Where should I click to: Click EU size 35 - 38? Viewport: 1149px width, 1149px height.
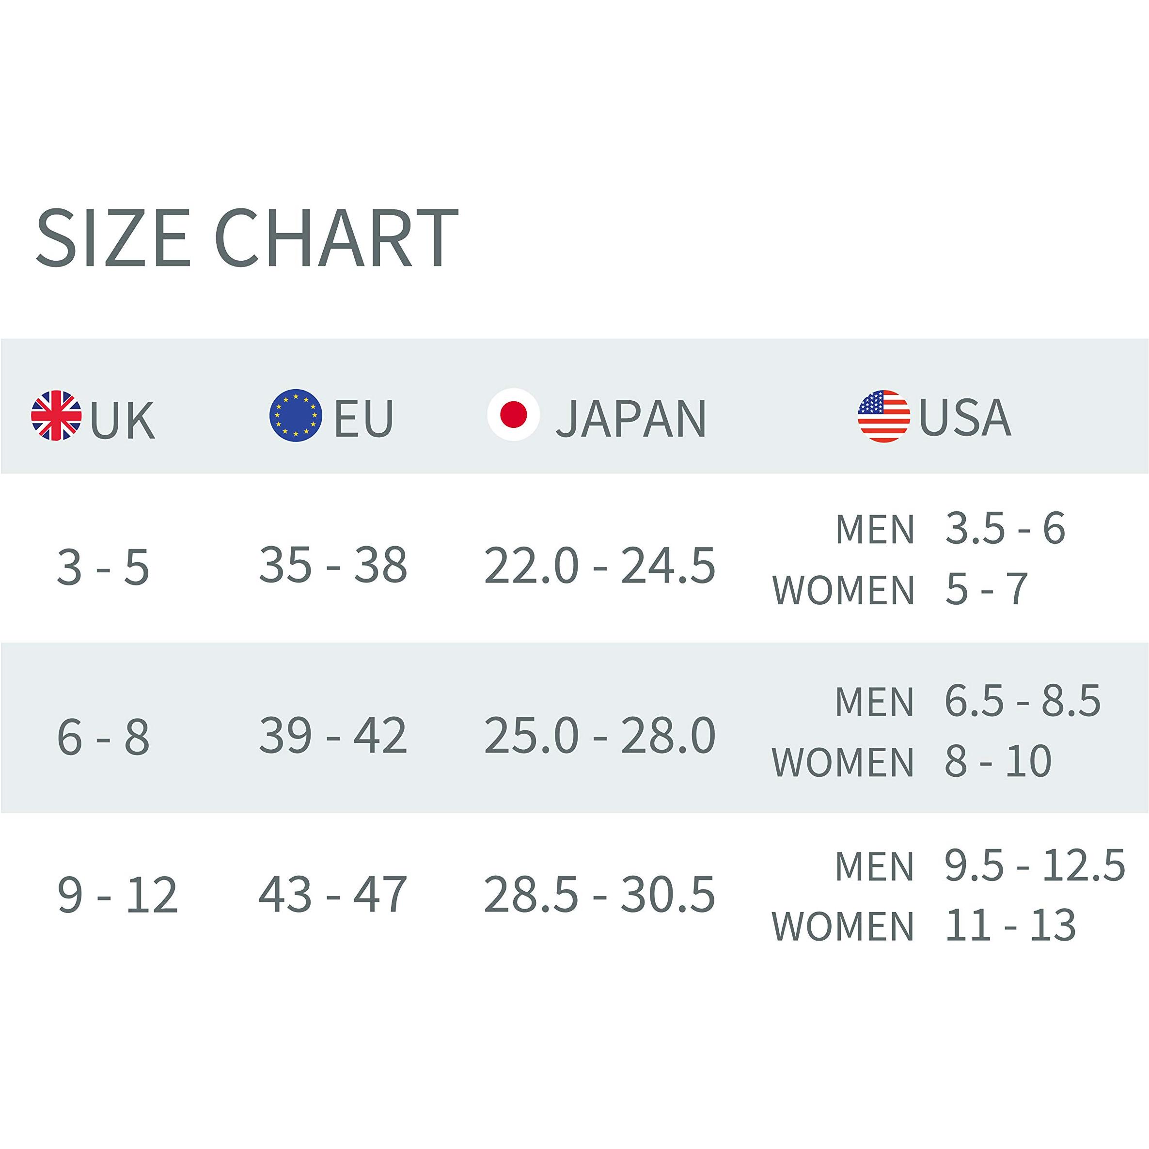click(x=333, y=565)
